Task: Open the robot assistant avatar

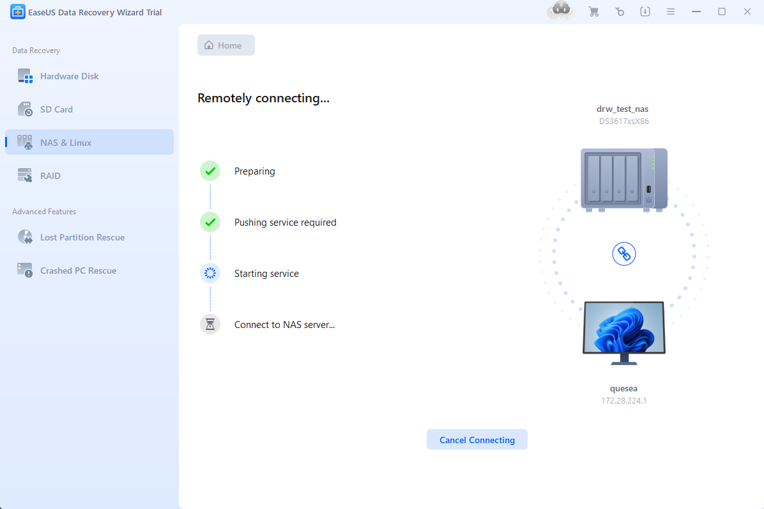Action: 562,10
